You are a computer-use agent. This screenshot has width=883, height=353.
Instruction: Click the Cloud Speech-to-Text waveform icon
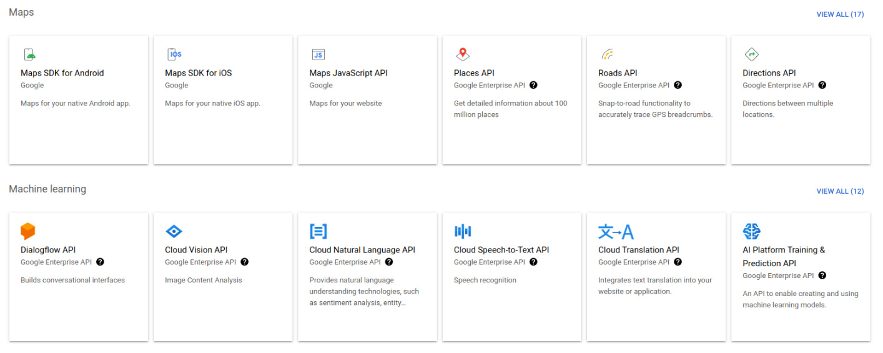463,231
